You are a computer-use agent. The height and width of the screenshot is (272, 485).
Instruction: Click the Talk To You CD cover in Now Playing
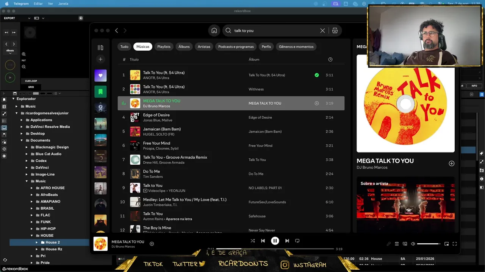405,104
